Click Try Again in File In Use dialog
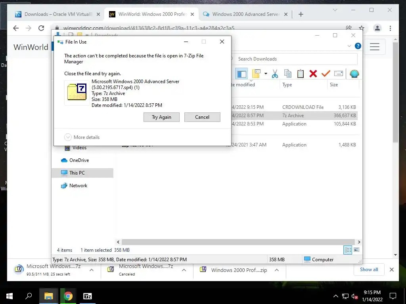The width and height of the screenshot is (406, 304). tap(161, 117)
